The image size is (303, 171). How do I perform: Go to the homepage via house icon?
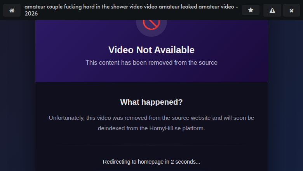click(12, 10)
